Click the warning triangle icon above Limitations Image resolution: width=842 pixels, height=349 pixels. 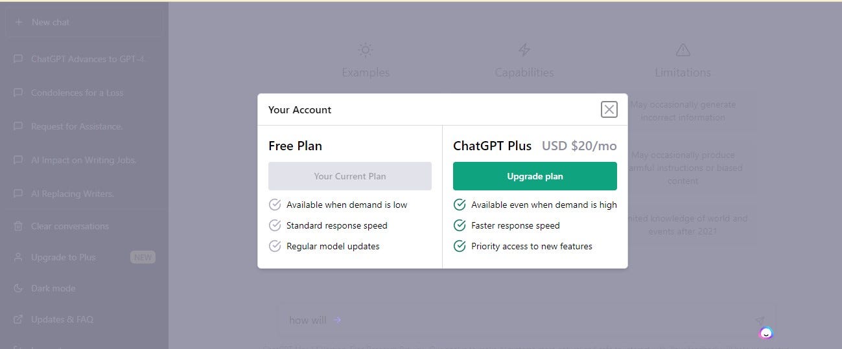[683, 50]
